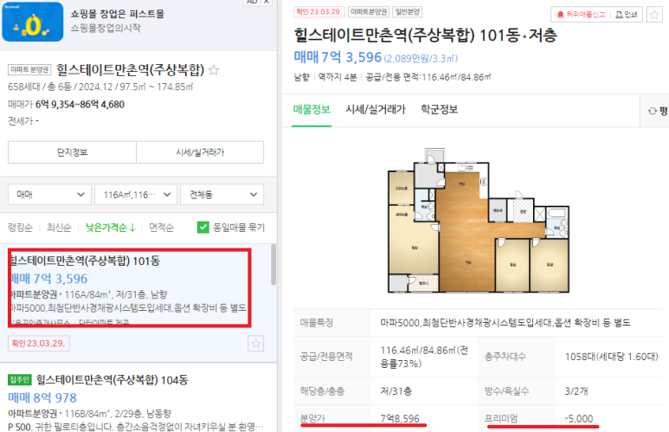
Task: Switch to 학군정보 tab
Action: point(439,109)
